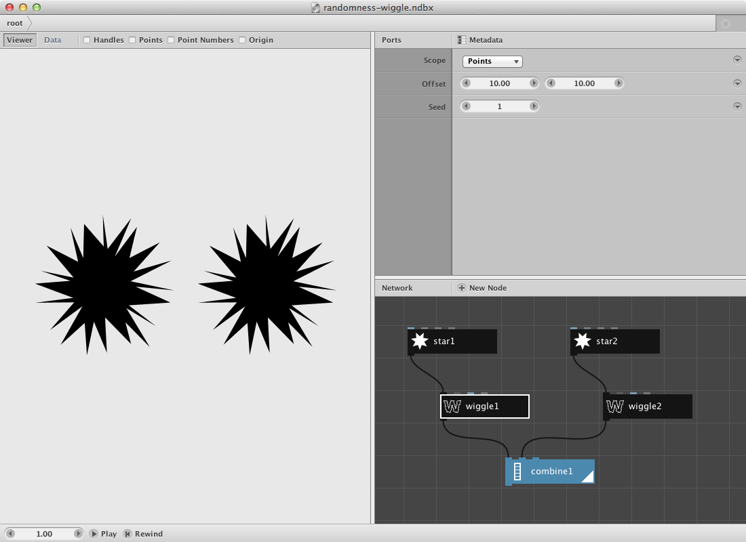
Task: Click the second Offset value field
Action: [584, 83]
